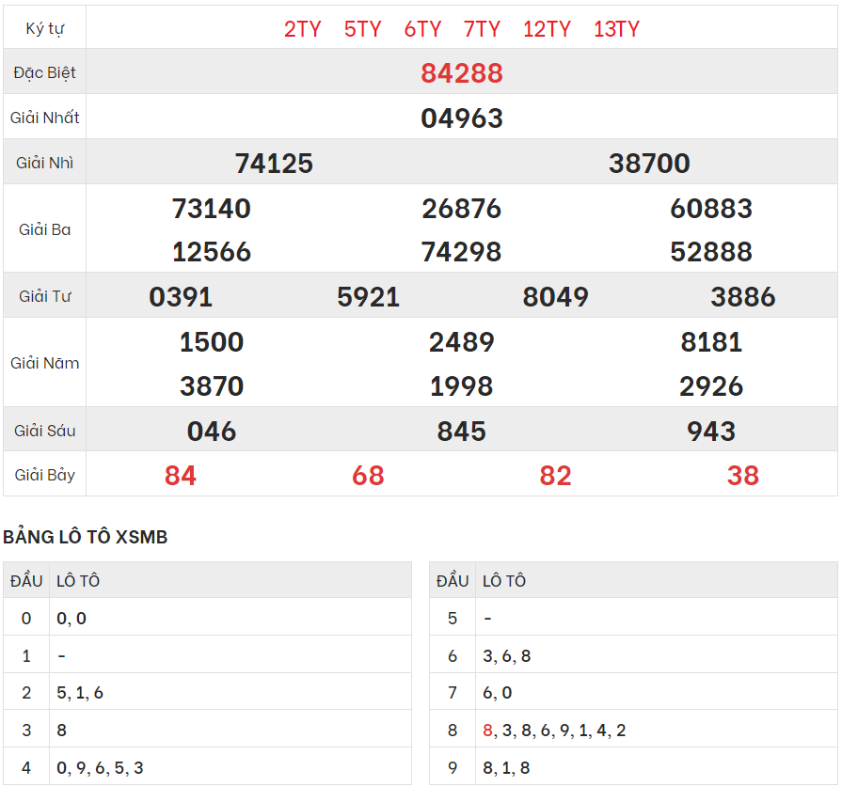
Task: Click the sixth prize number 845
Action: [x=461, y=432]
